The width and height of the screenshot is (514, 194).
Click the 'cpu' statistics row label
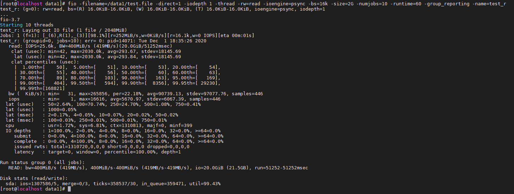point(10,126)
